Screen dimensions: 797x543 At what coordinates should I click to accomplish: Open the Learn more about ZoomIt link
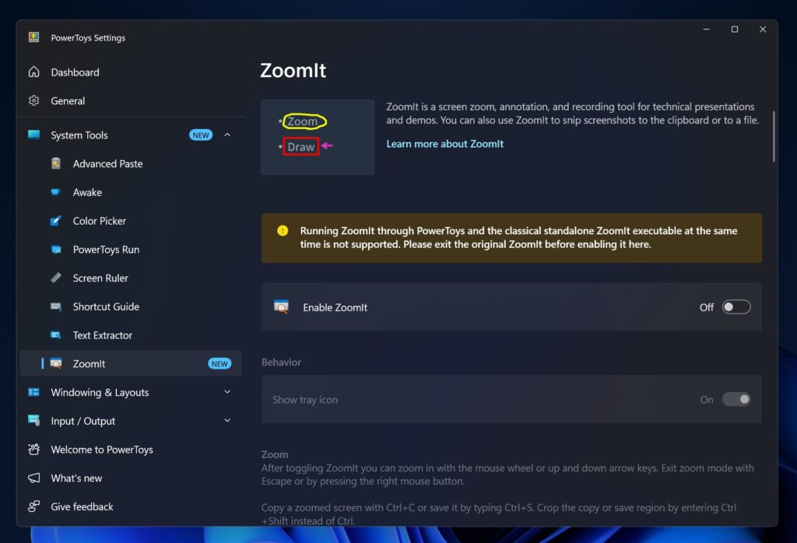click(x=444, y=144)
